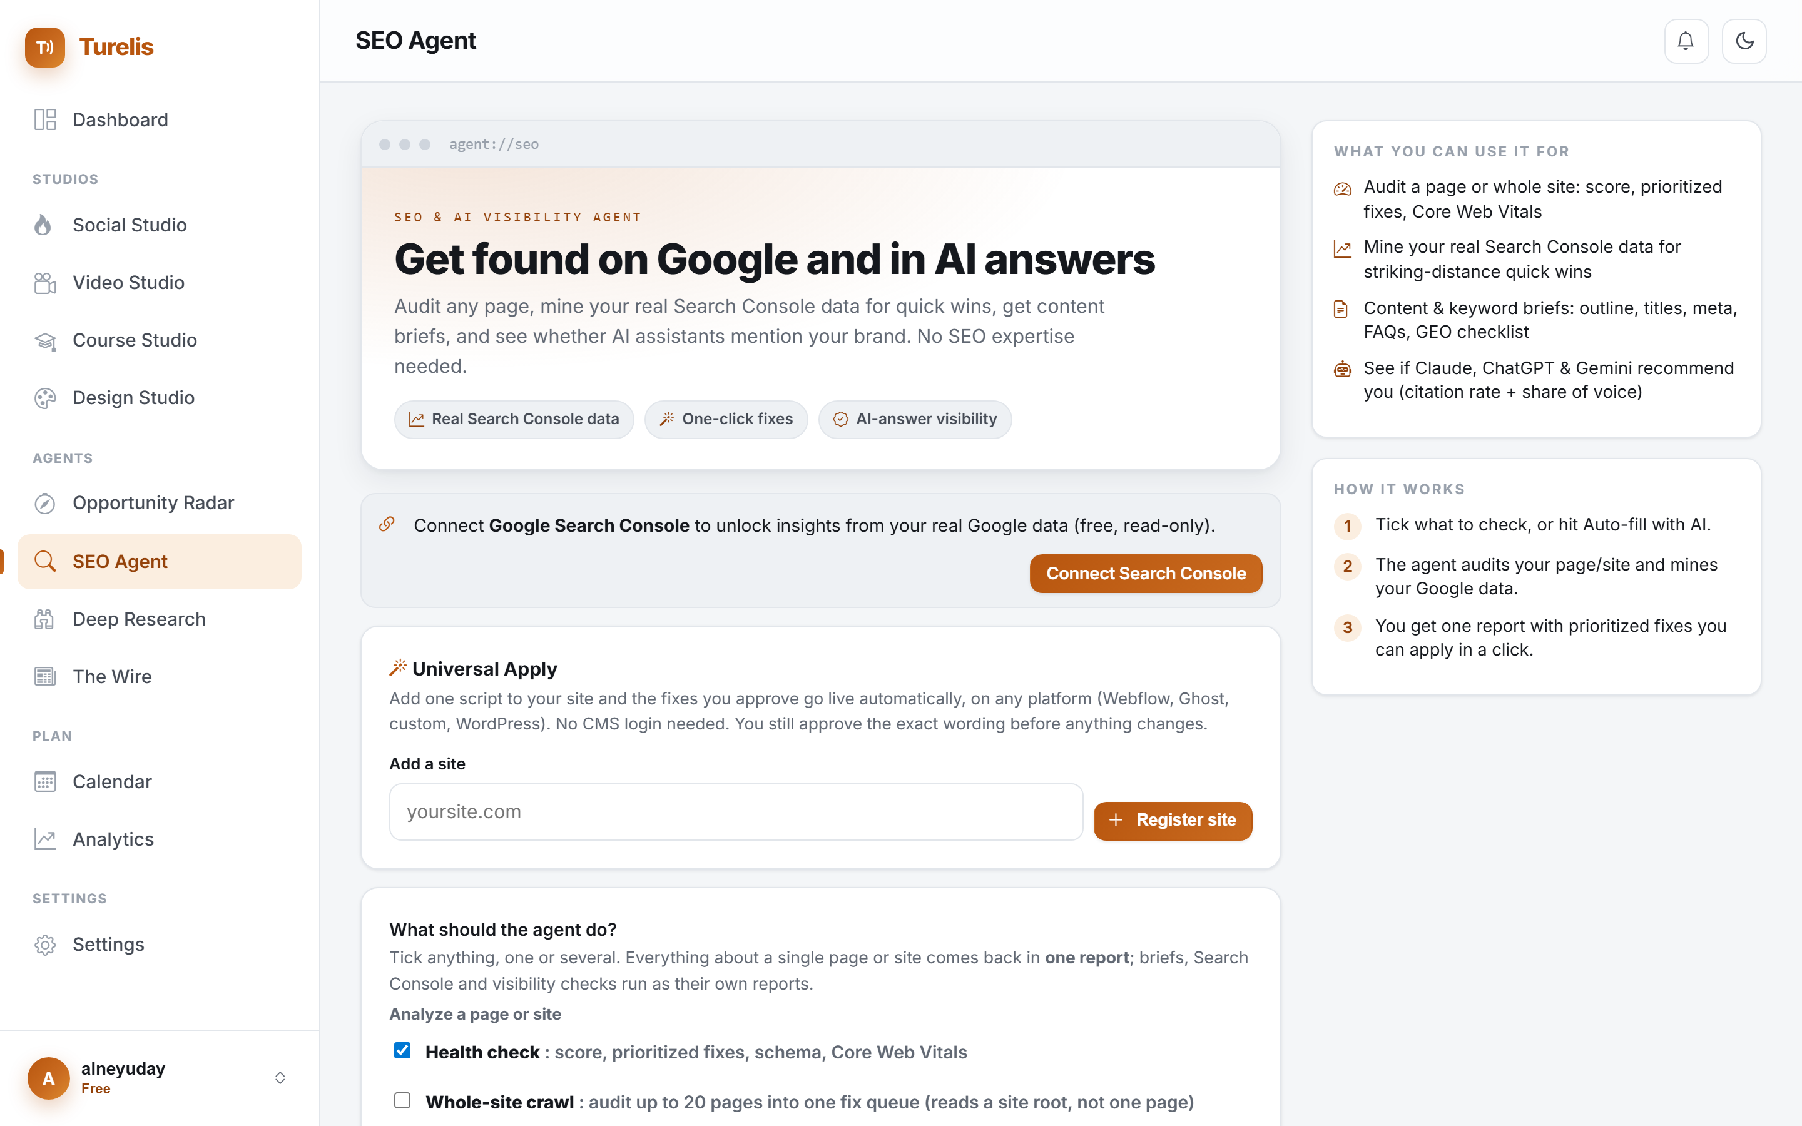
Task: Click the gauge icon next to Audit a page
Action: (x=1343, y=189)
